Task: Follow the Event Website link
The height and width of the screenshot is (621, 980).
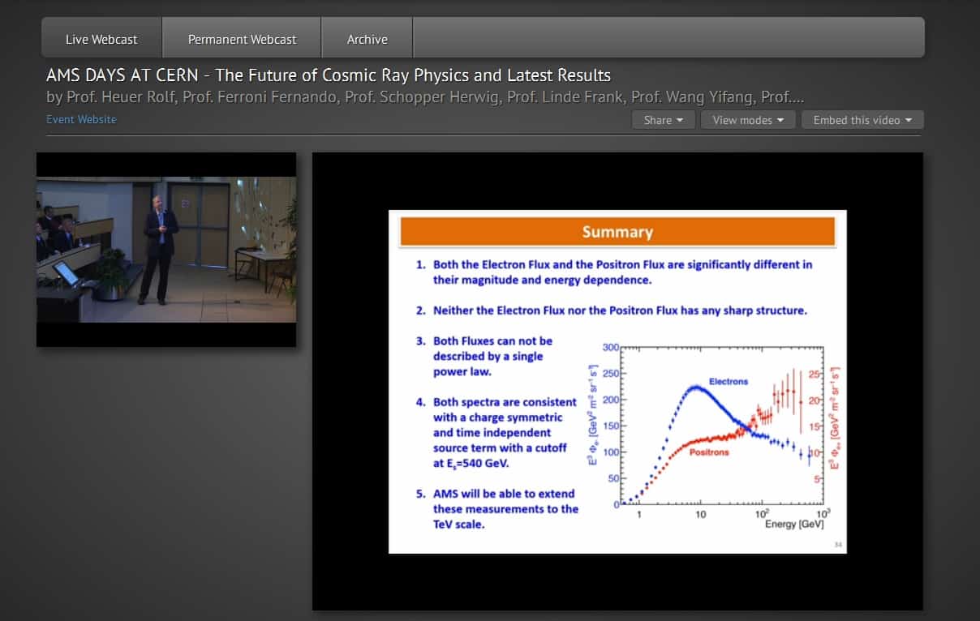Action: 81,119
